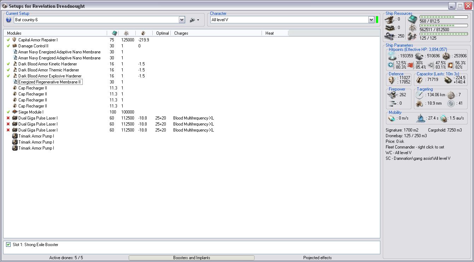
Task: Click the WC - All level V line
Action: click(399, 153)
